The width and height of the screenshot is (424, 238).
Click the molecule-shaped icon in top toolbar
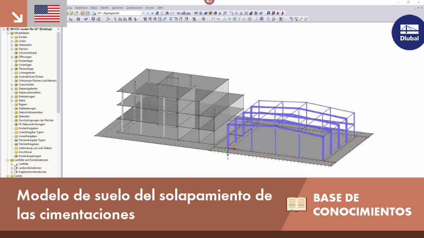(x=261, y=13)
